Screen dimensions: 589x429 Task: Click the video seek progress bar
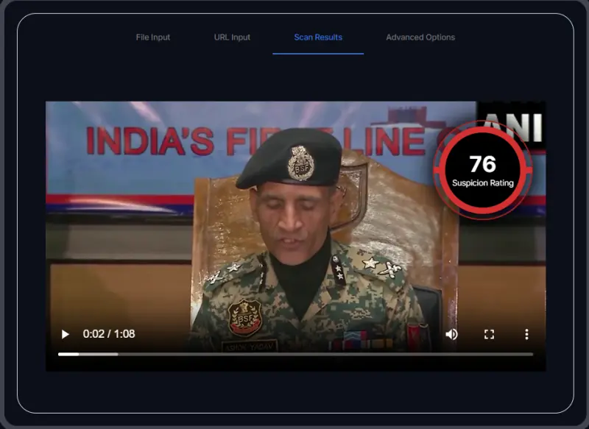(x=294, y=354)
